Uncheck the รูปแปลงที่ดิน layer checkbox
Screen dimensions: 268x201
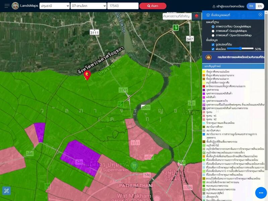click(x=213, y=44)
